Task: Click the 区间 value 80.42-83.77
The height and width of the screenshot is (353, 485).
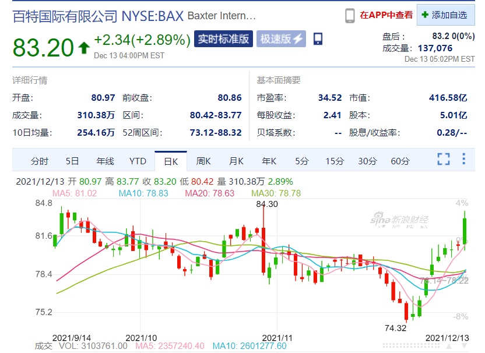Action: [x=216, y=115]
